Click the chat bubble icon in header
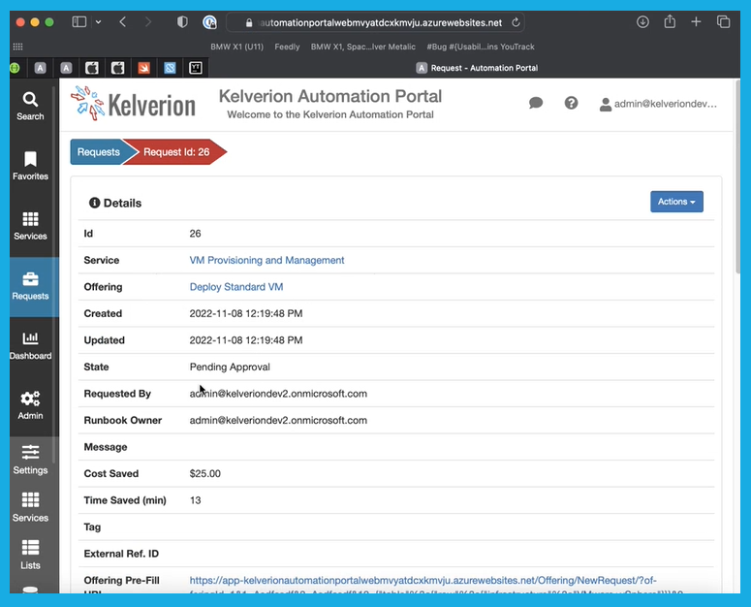Image resolution: width=751 pixels, height=607 pixels. (x=536, y=103)
